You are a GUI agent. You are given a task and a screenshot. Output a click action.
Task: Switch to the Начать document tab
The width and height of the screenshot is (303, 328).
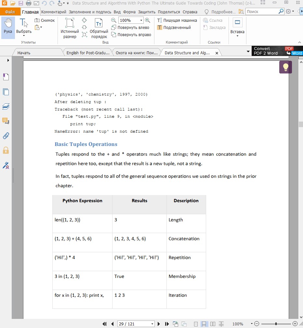click(x=24, y=53)
